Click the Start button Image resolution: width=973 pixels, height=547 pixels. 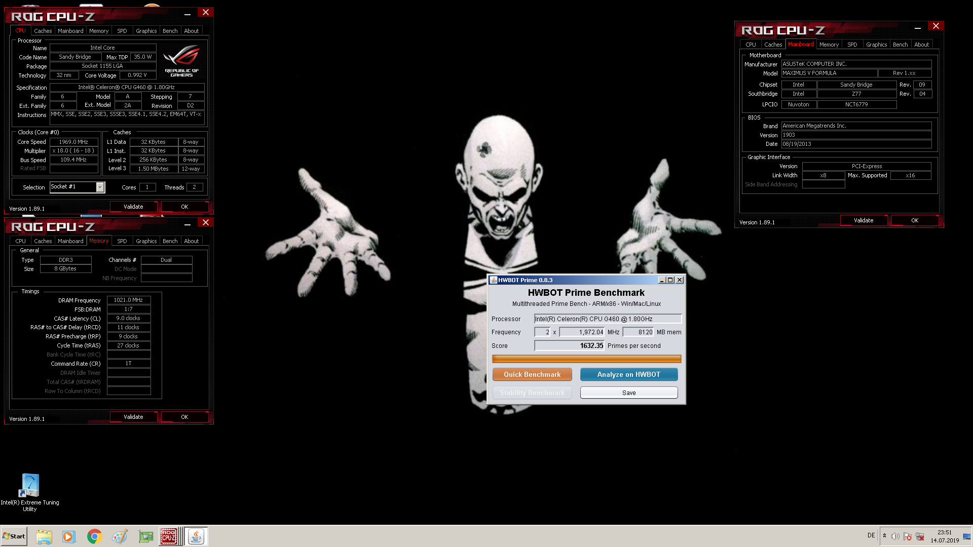coord(14,536)
